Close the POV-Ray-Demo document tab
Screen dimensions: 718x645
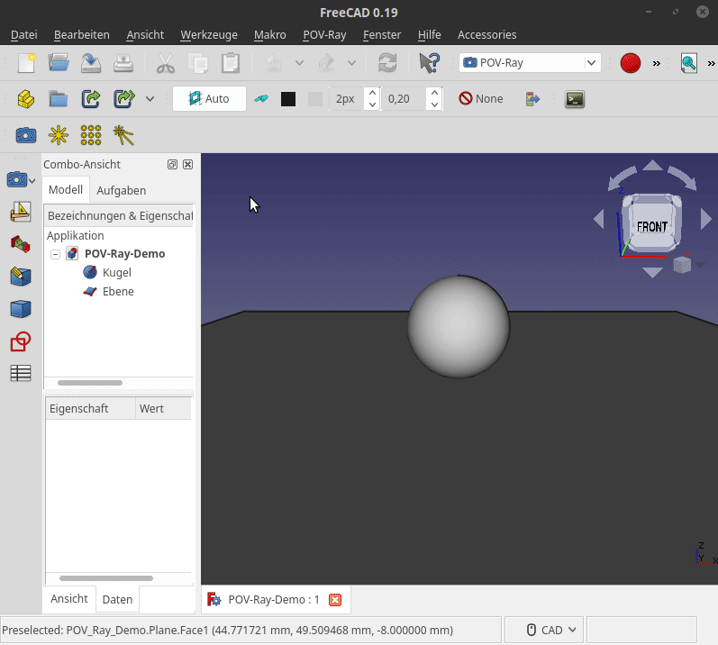[x=335, y=600]
